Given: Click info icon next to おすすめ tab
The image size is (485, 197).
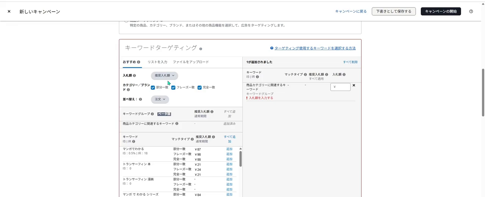Looking at the screenshot, I should [139, 62].
